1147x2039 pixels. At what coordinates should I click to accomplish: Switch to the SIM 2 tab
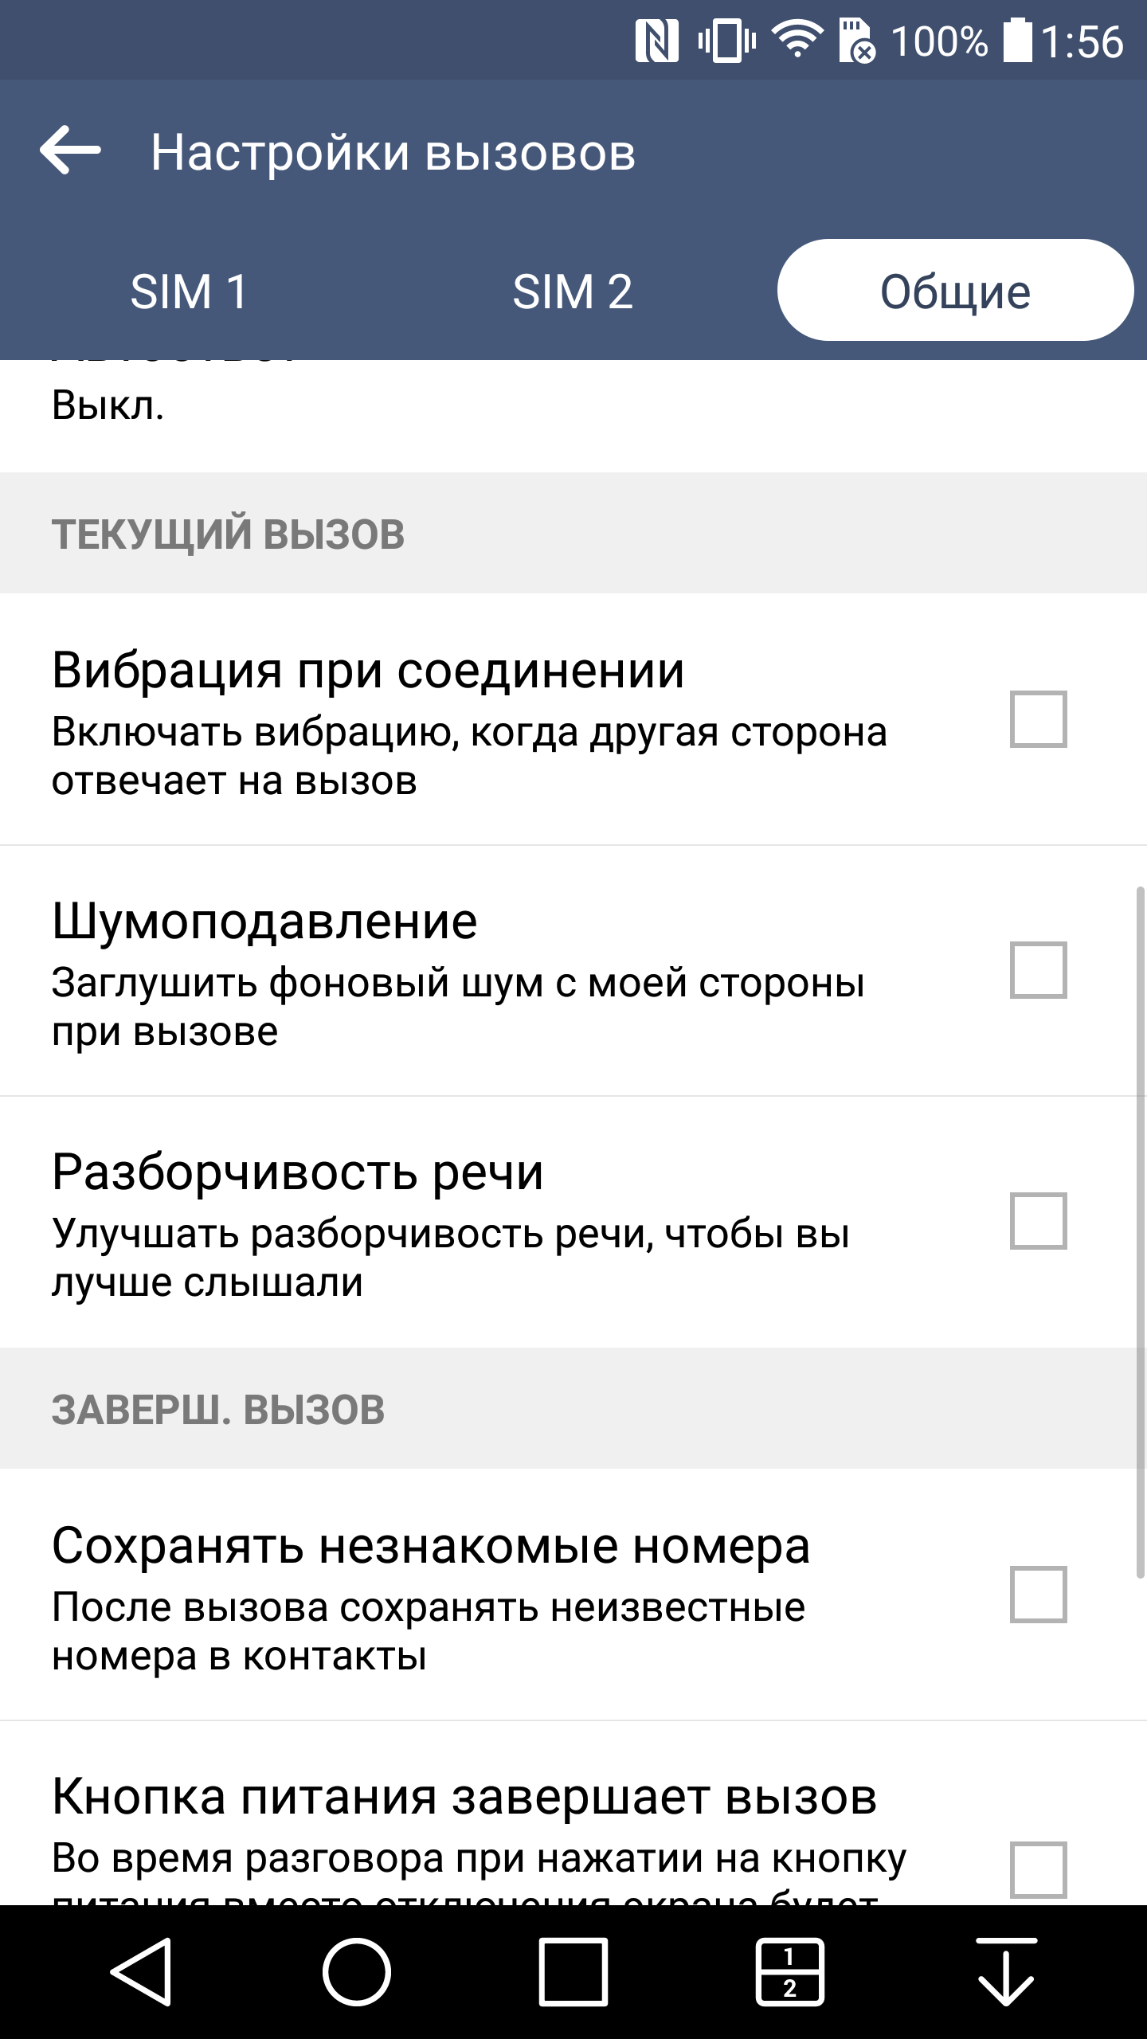573,292
